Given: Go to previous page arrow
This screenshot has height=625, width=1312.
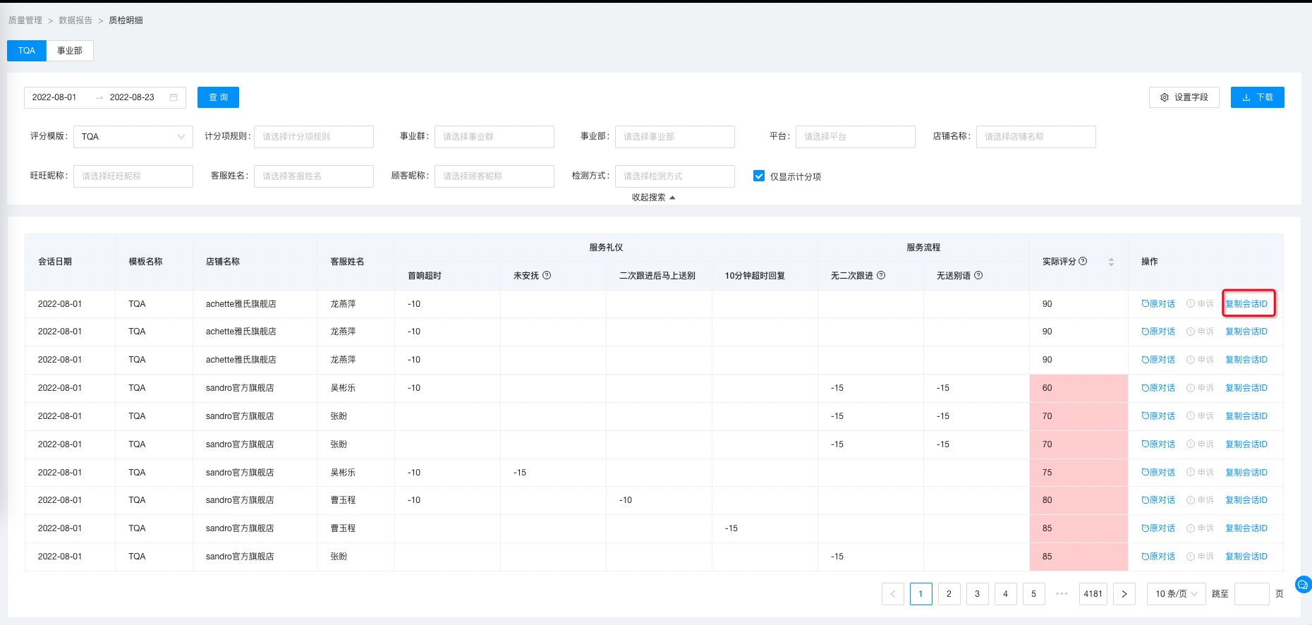Looking at the screenshot, I should click(893, 594).
